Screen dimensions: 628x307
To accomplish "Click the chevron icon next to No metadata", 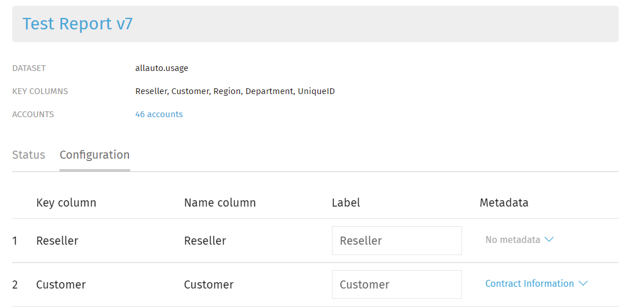I will [549, 240].
